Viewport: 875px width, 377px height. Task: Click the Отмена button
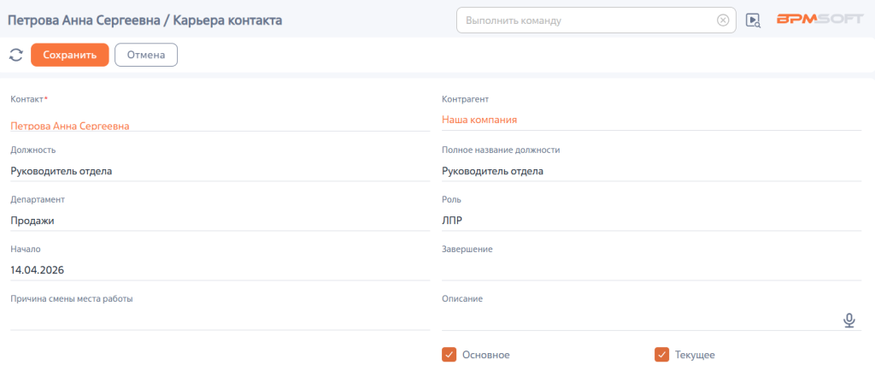pos(146,55)
